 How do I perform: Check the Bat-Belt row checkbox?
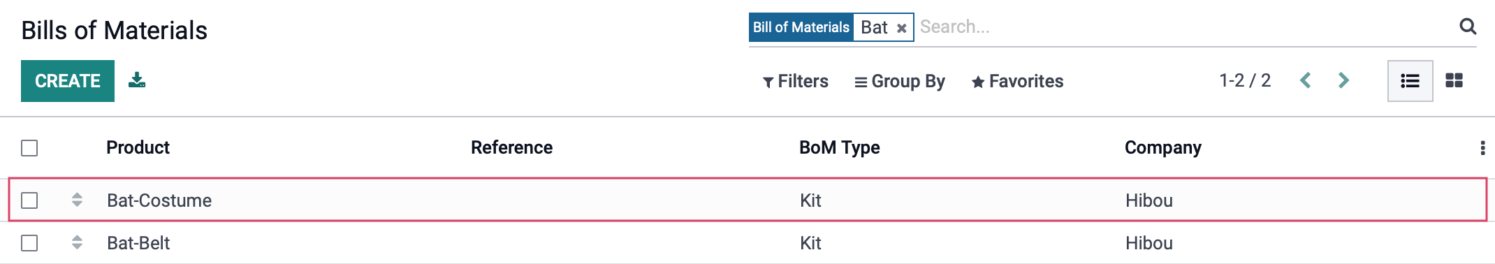(x=29, y=243)
